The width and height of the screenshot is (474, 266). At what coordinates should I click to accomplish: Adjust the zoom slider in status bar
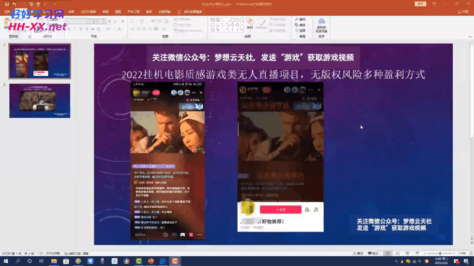click(440, 254)
